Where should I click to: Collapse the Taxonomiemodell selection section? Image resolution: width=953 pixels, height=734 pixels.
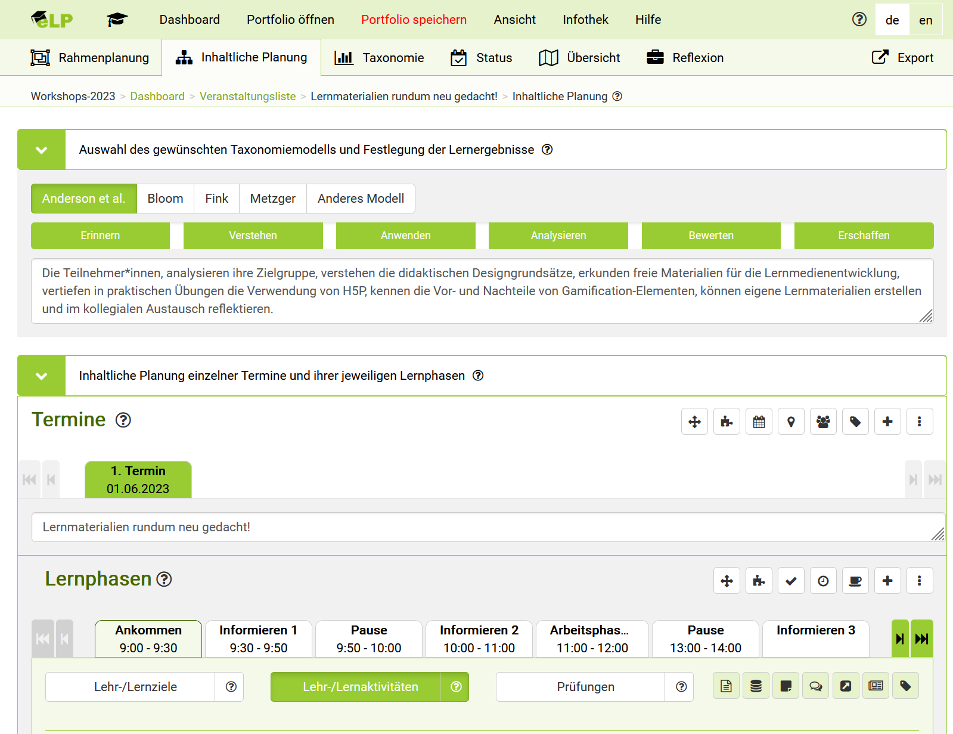pos(41,150)
